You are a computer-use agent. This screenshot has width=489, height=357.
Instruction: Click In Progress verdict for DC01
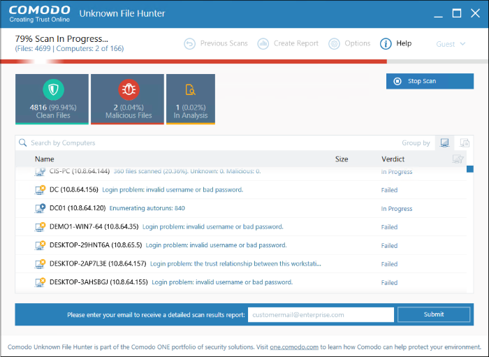pos(396,209)
